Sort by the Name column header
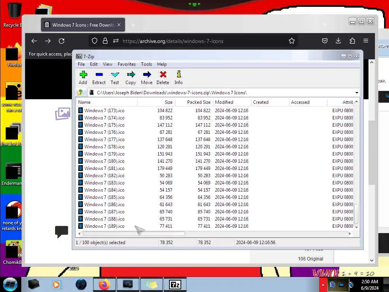This screenshot has height=292, width=389. click(107, 102)
